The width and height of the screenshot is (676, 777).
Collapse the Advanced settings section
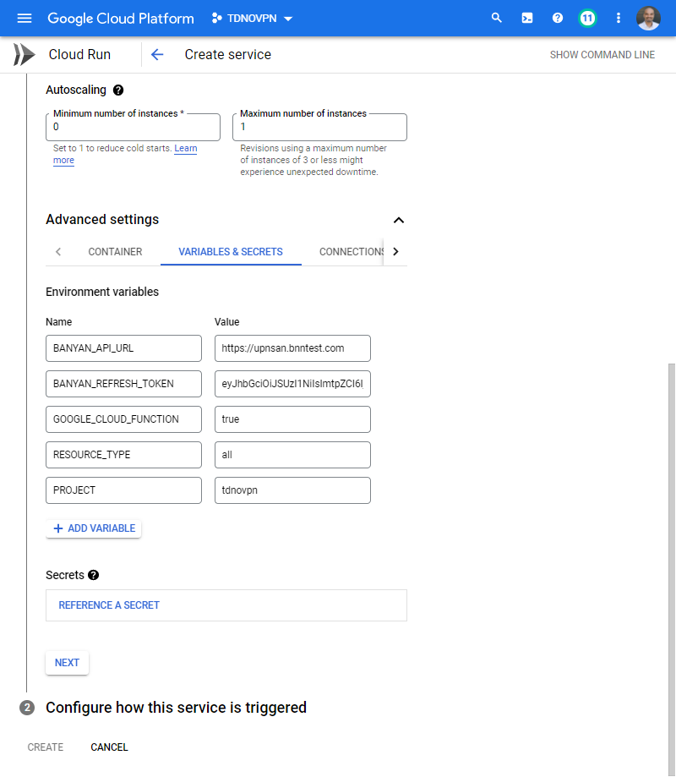(x=399, y=220)
